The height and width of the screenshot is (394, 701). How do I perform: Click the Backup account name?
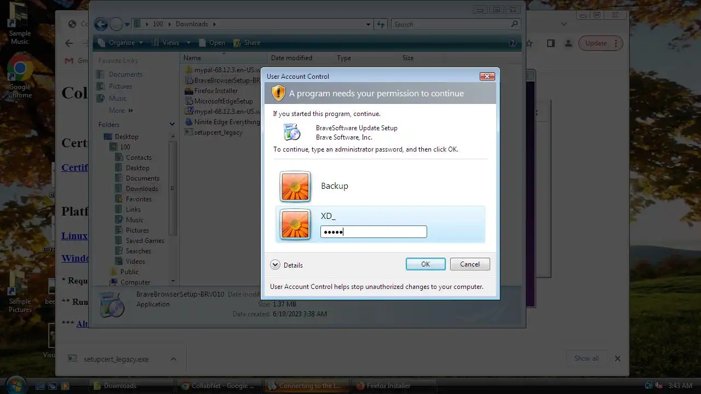(335, 186)
